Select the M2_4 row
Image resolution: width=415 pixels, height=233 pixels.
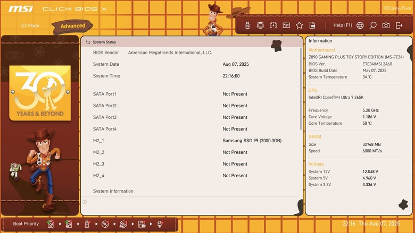pos(191,176)
